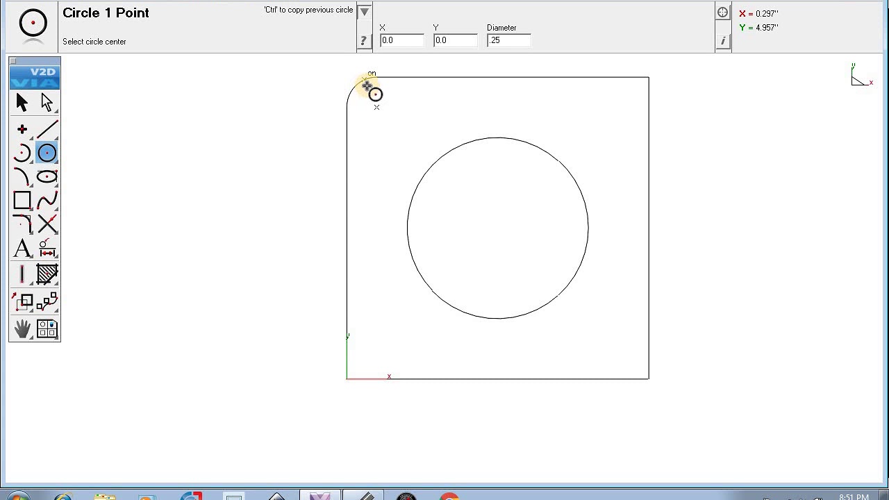Choose the Spline curve tool
The image size is (889, 500).
click(x=47, y=200)
